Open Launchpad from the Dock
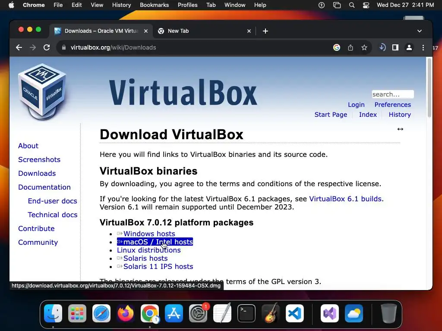Image resolution: width=442 pixels, height=331 pixels. (x=77, y=313)
